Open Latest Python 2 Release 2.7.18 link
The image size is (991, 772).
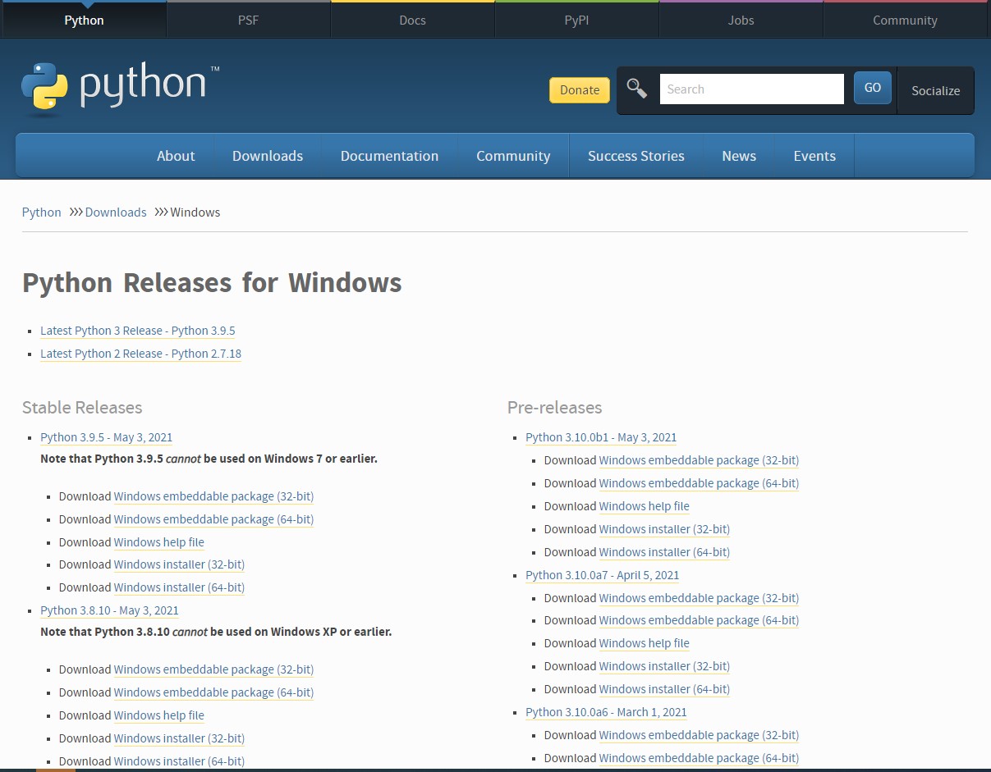[140, 354]
